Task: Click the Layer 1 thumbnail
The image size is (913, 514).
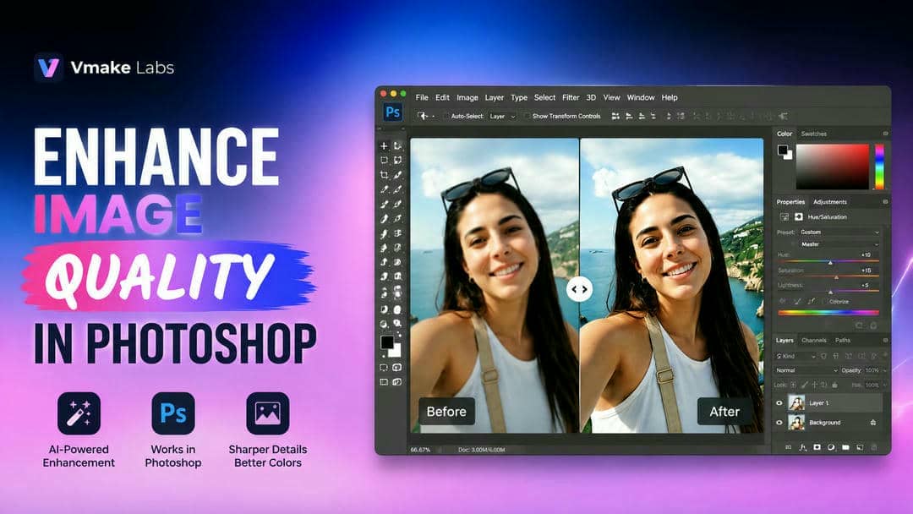Action: click(796, 402)
